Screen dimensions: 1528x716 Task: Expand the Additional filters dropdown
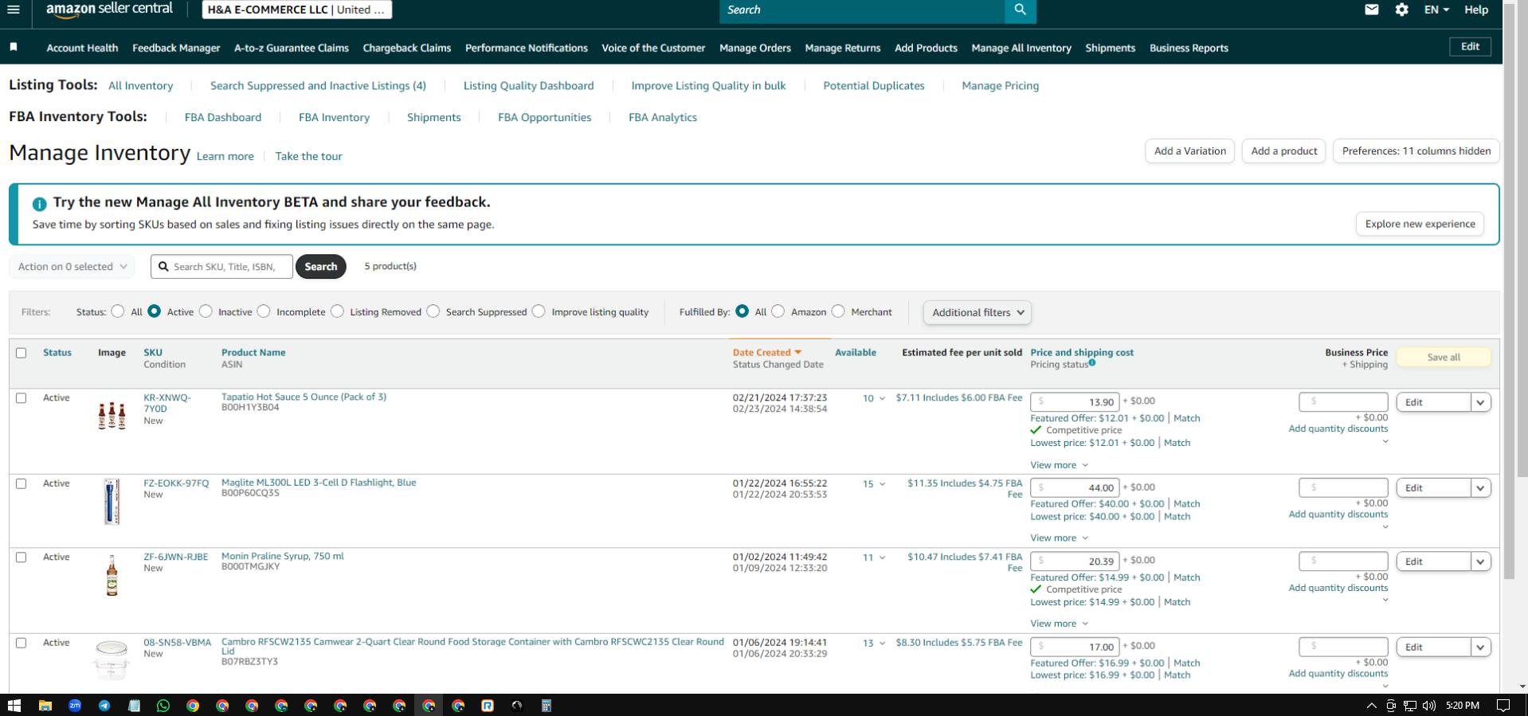(978, 312)
